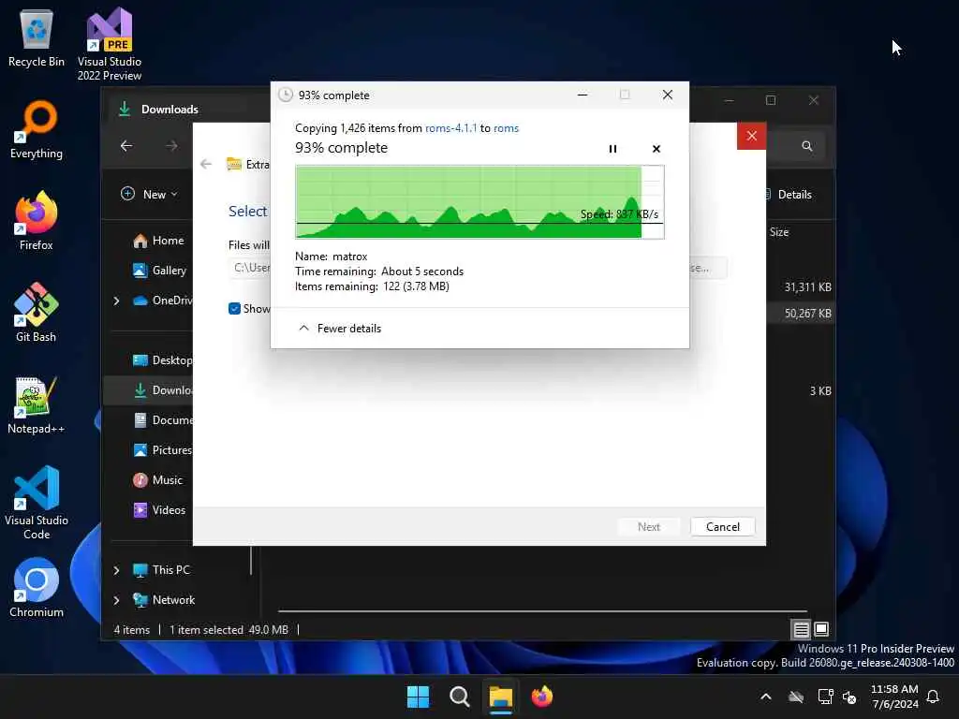Open the roms destination folder link

(506, 127)
